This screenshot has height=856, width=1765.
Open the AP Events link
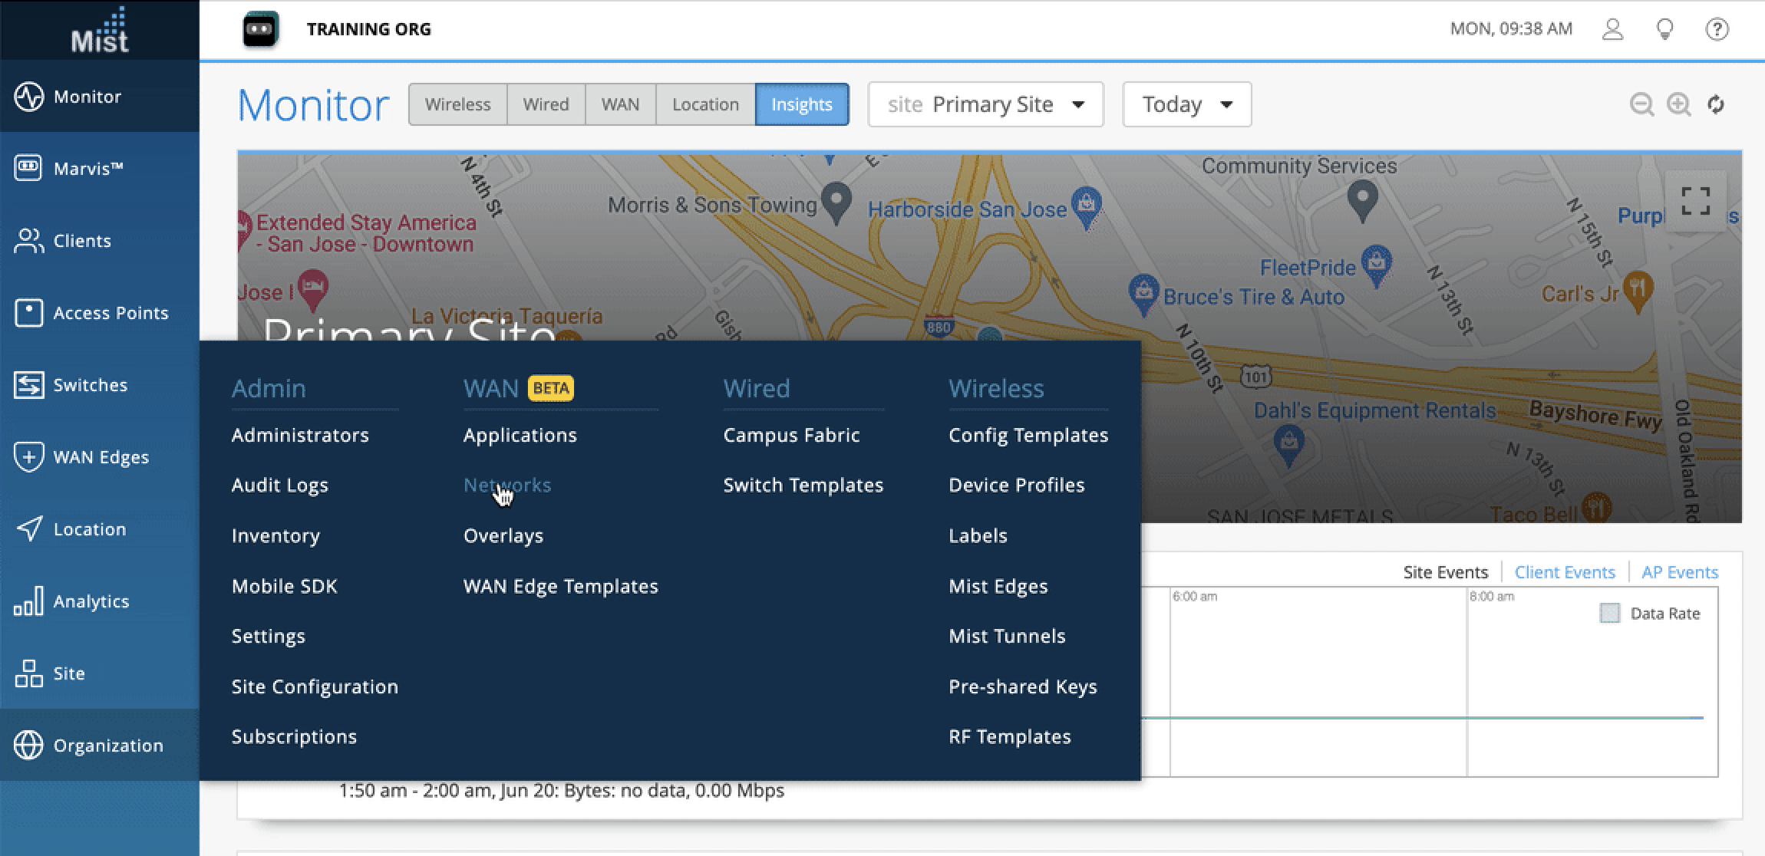tap(1679, 572)
